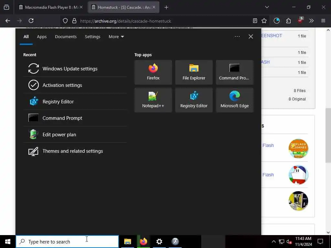Click the Firefox address bar URL
The height and width of the screenshot is (248, 331).
126,21
